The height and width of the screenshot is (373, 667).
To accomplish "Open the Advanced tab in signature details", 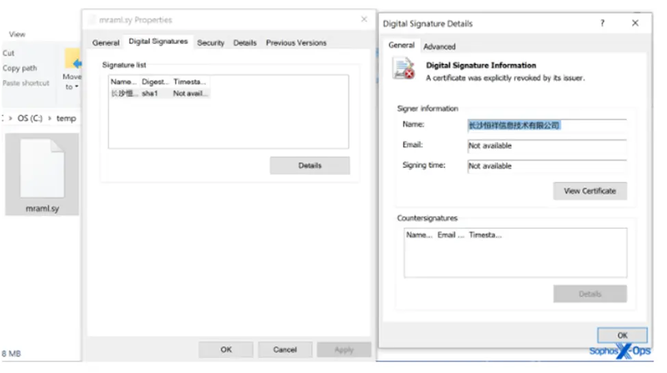I will (439, 46).
